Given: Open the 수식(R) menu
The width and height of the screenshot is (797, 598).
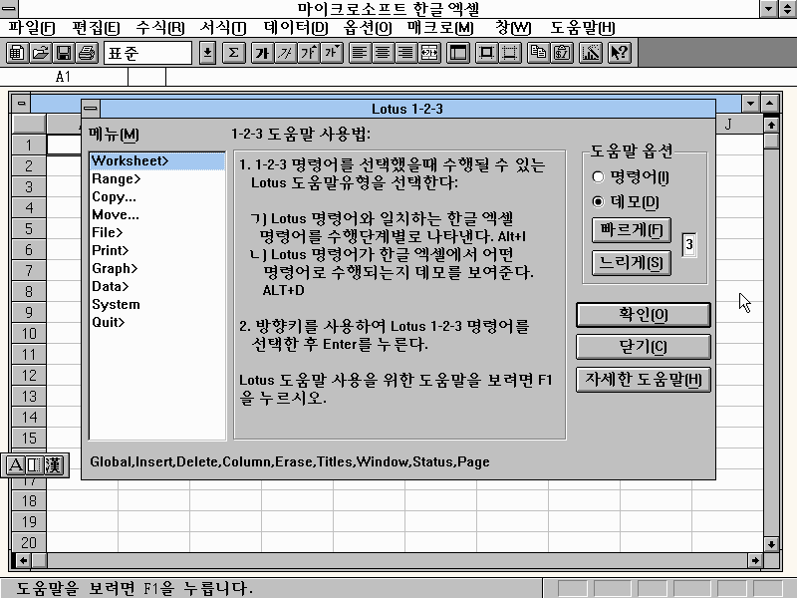Looking at the screenshot, I should (160, 28).
